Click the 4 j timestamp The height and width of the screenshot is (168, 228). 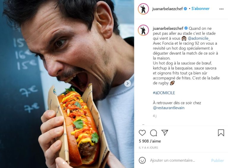pos(155,116)
